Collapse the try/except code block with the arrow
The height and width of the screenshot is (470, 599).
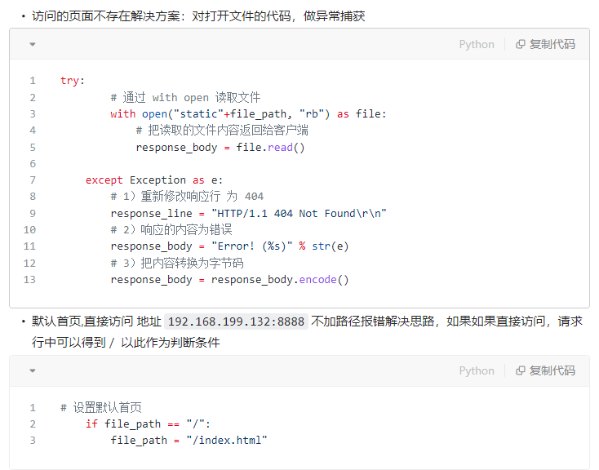[x=33, y=44]
